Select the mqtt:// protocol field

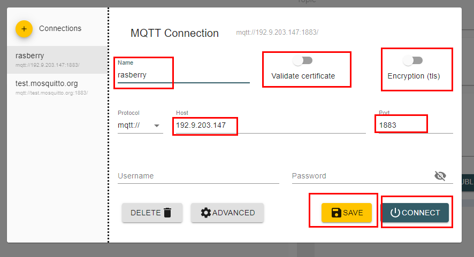[x=140, y=125]
